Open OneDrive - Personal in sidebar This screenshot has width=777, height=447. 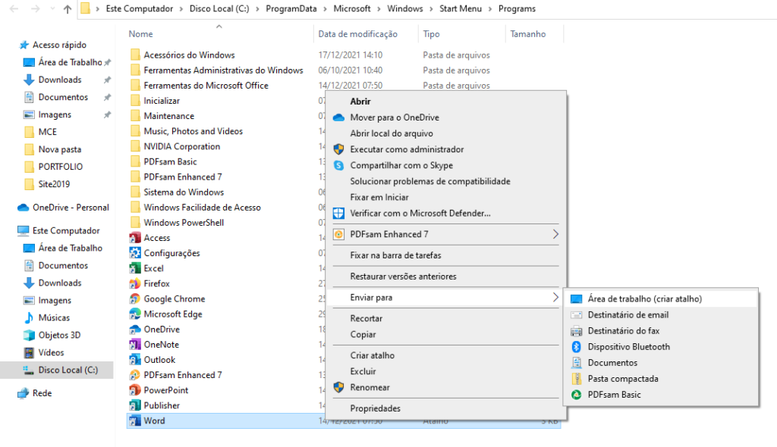click(71, 208)
